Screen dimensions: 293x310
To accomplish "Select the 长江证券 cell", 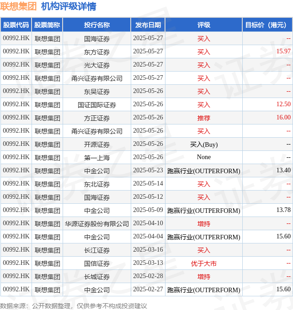I will (97, 250).
